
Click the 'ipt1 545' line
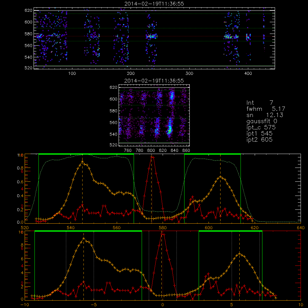[259, 134]
